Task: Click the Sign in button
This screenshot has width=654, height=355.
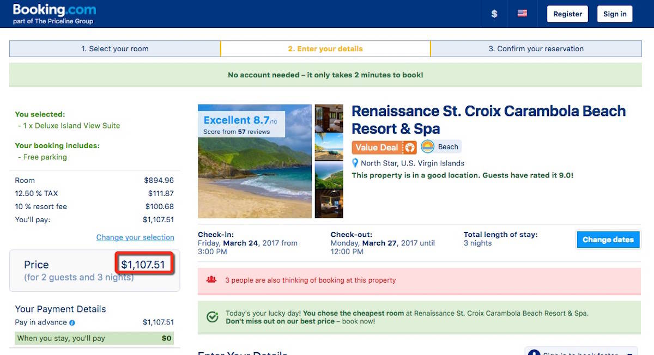Action: coord(615,14)
